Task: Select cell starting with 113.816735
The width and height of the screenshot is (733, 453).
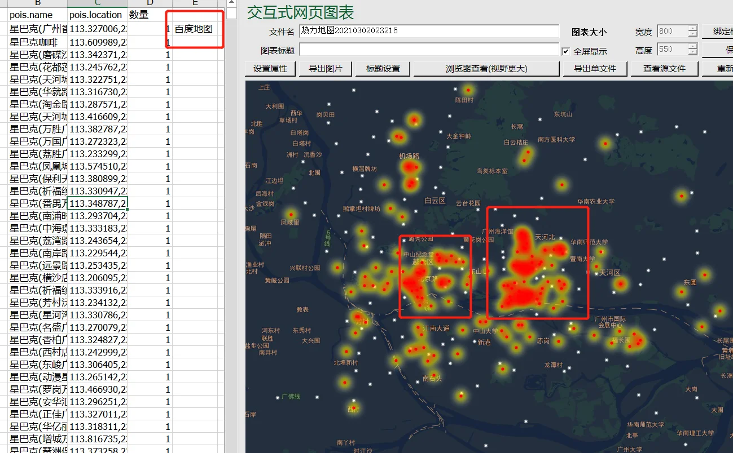Action: tap(97, 439)
